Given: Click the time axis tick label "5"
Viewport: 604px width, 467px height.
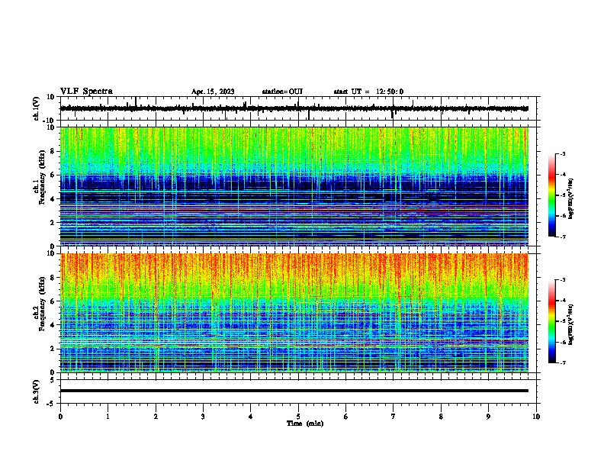Looking at the screenshot, I should pos(298,417).
